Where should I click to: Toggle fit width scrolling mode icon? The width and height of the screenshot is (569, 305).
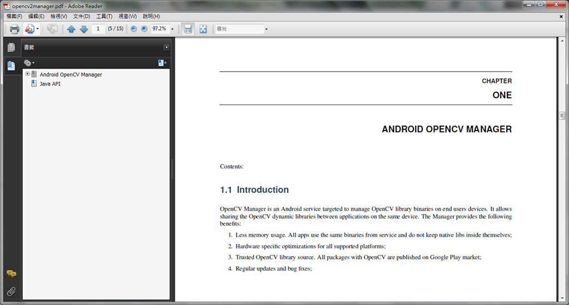coord(188,29)
